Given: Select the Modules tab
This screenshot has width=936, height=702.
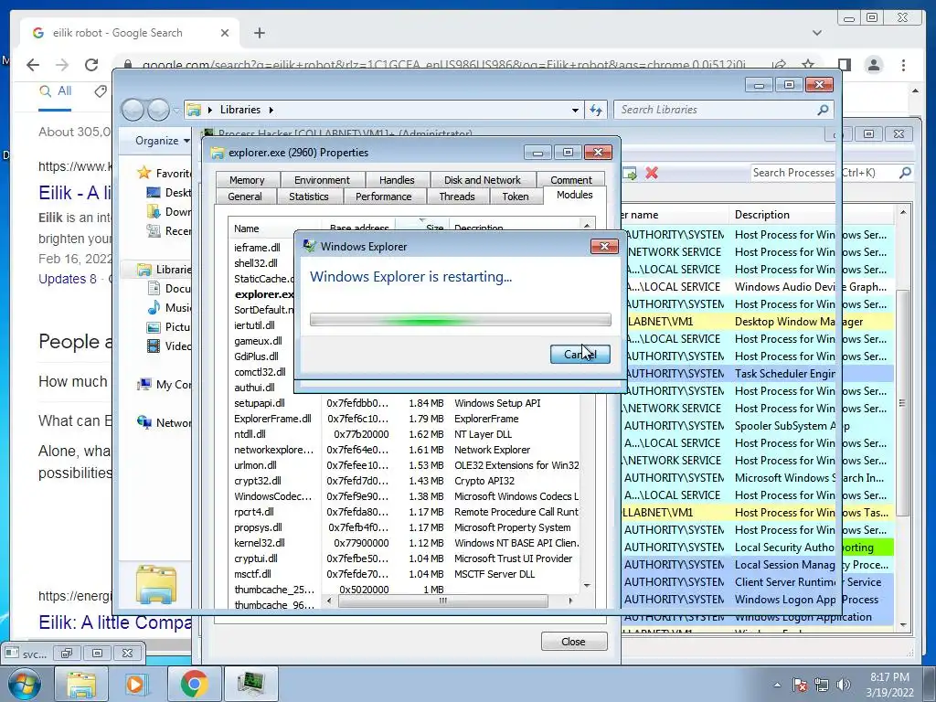Looking at the screenshot, I should coord(574,196).
